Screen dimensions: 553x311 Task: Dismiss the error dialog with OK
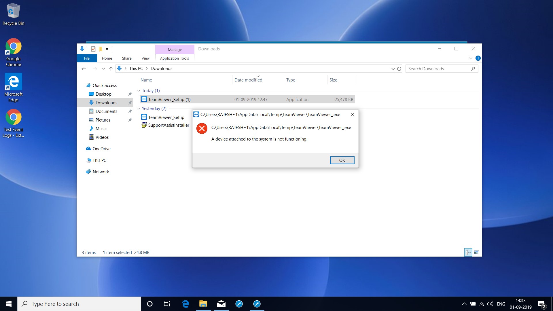point(342,160)
